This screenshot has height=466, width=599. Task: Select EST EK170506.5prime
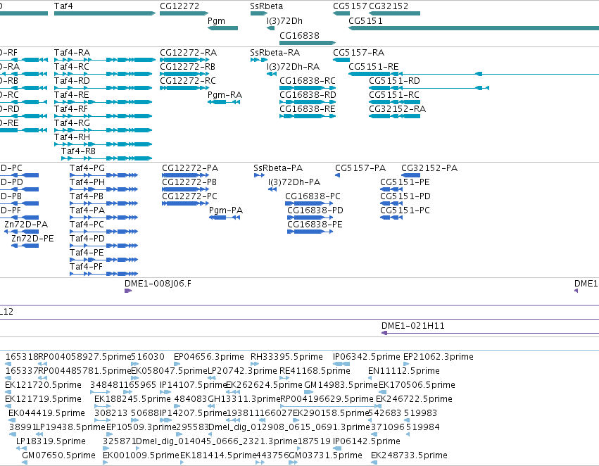tap(417, 386)
